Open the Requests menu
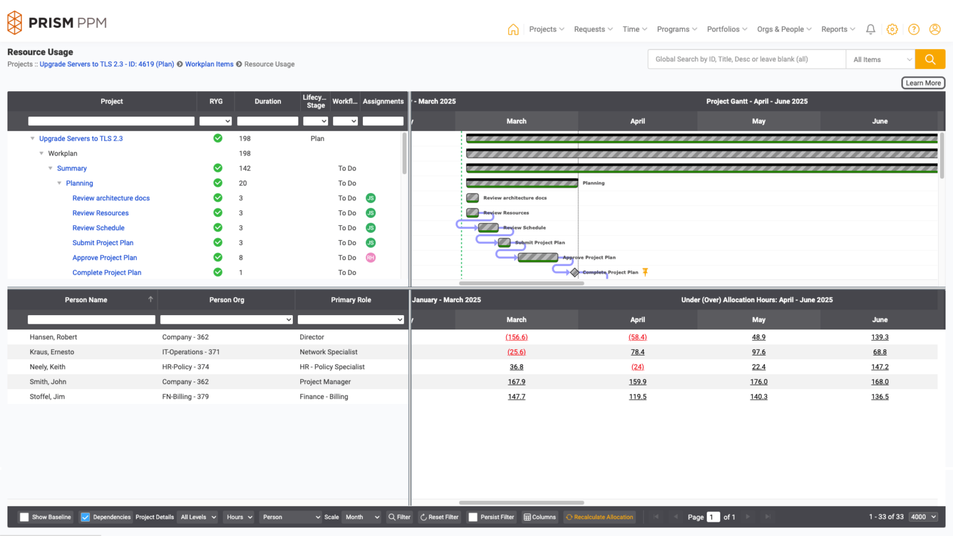Viewport: 953px width, 536px height. 593,29
